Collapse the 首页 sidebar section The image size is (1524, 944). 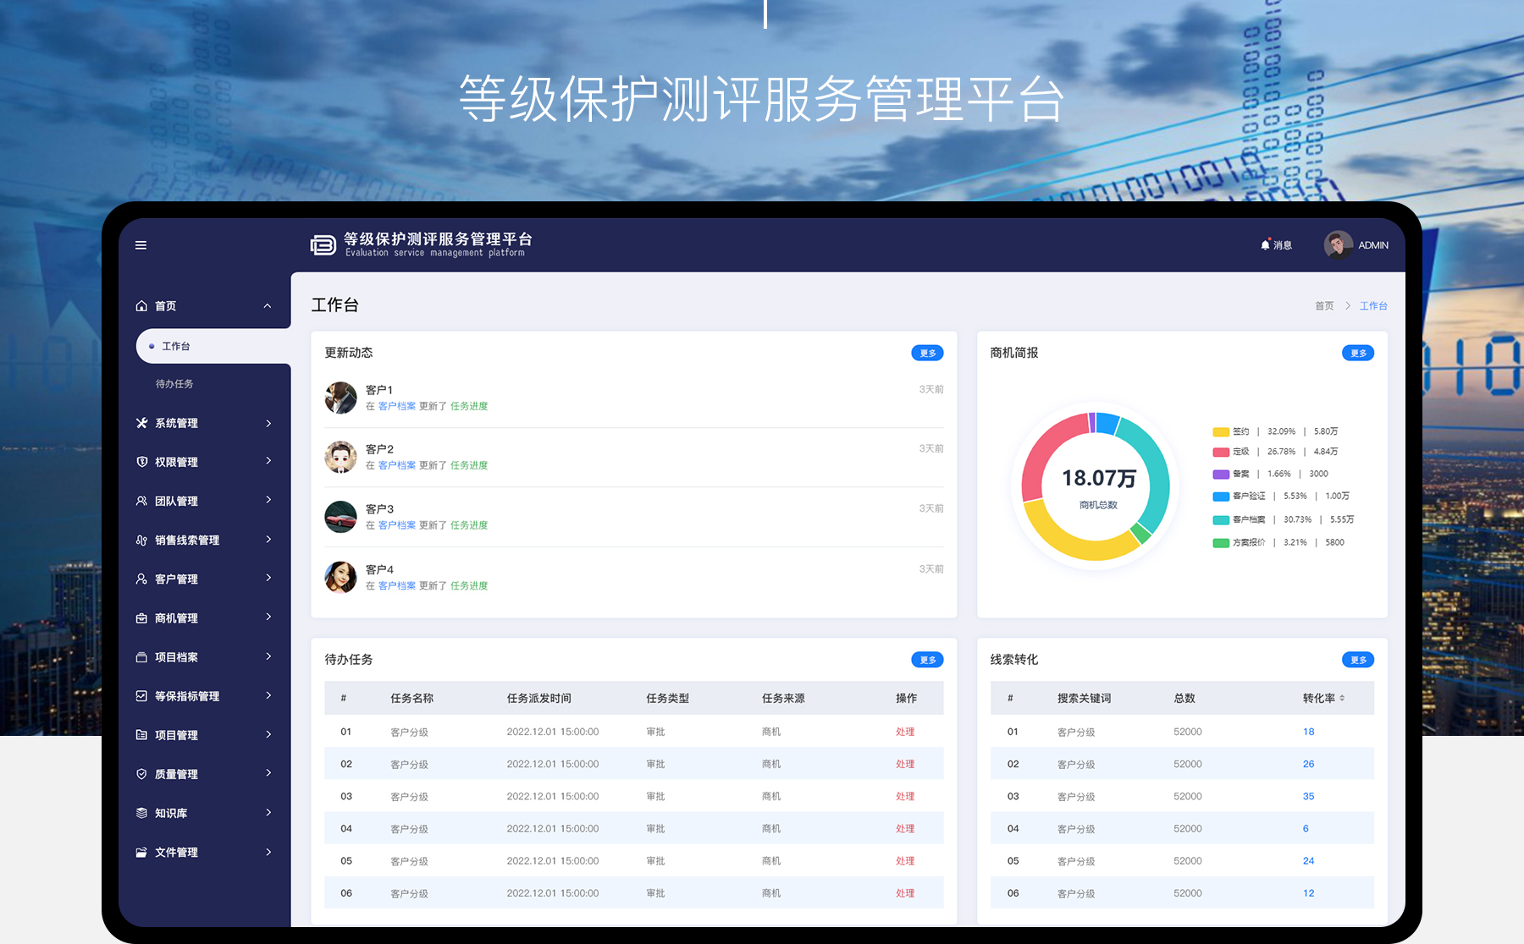click(x=268, y=306)
